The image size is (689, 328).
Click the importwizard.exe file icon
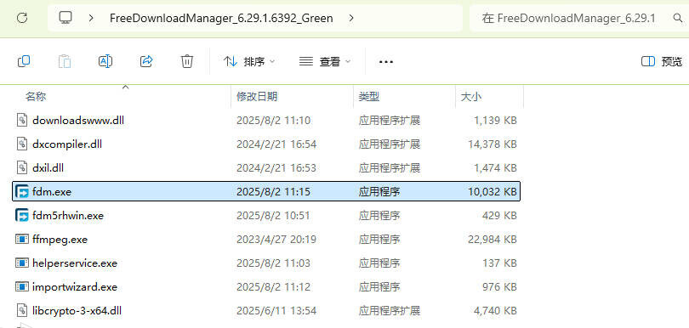(22, 286)
